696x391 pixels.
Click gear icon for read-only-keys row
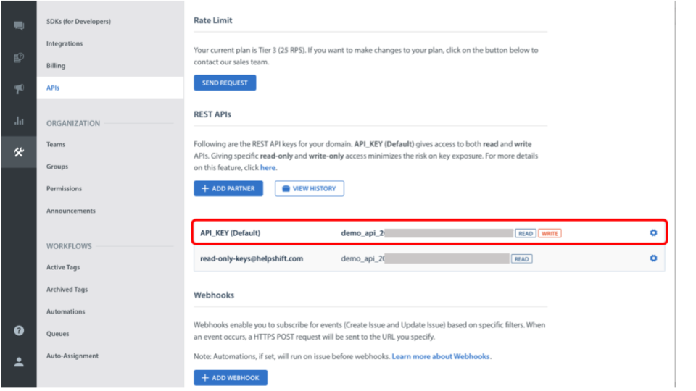coord(653,258)
